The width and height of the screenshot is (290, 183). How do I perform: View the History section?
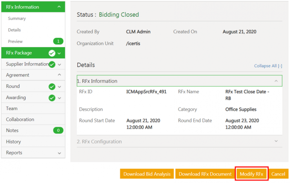pyautogui.click(x=13, y=142)
